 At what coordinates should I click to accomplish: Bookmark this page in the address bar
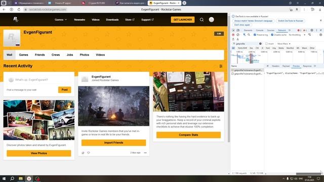pyautogui.click(x=297, y=10)
